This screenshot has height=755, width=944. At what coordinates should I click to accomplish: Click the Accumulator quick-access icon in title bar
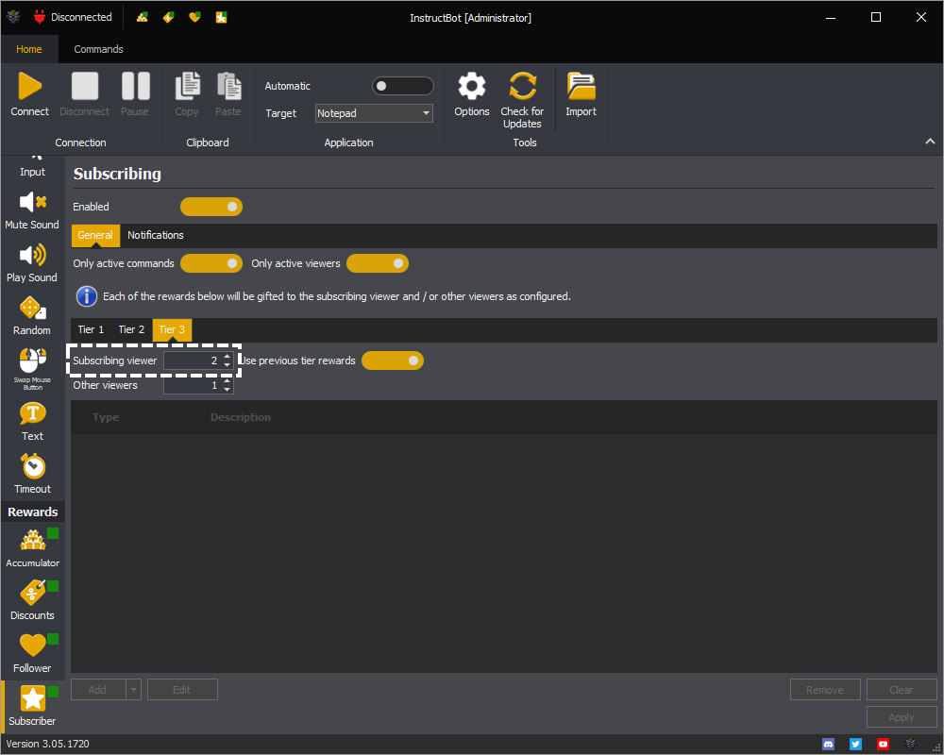pos(143,18)
